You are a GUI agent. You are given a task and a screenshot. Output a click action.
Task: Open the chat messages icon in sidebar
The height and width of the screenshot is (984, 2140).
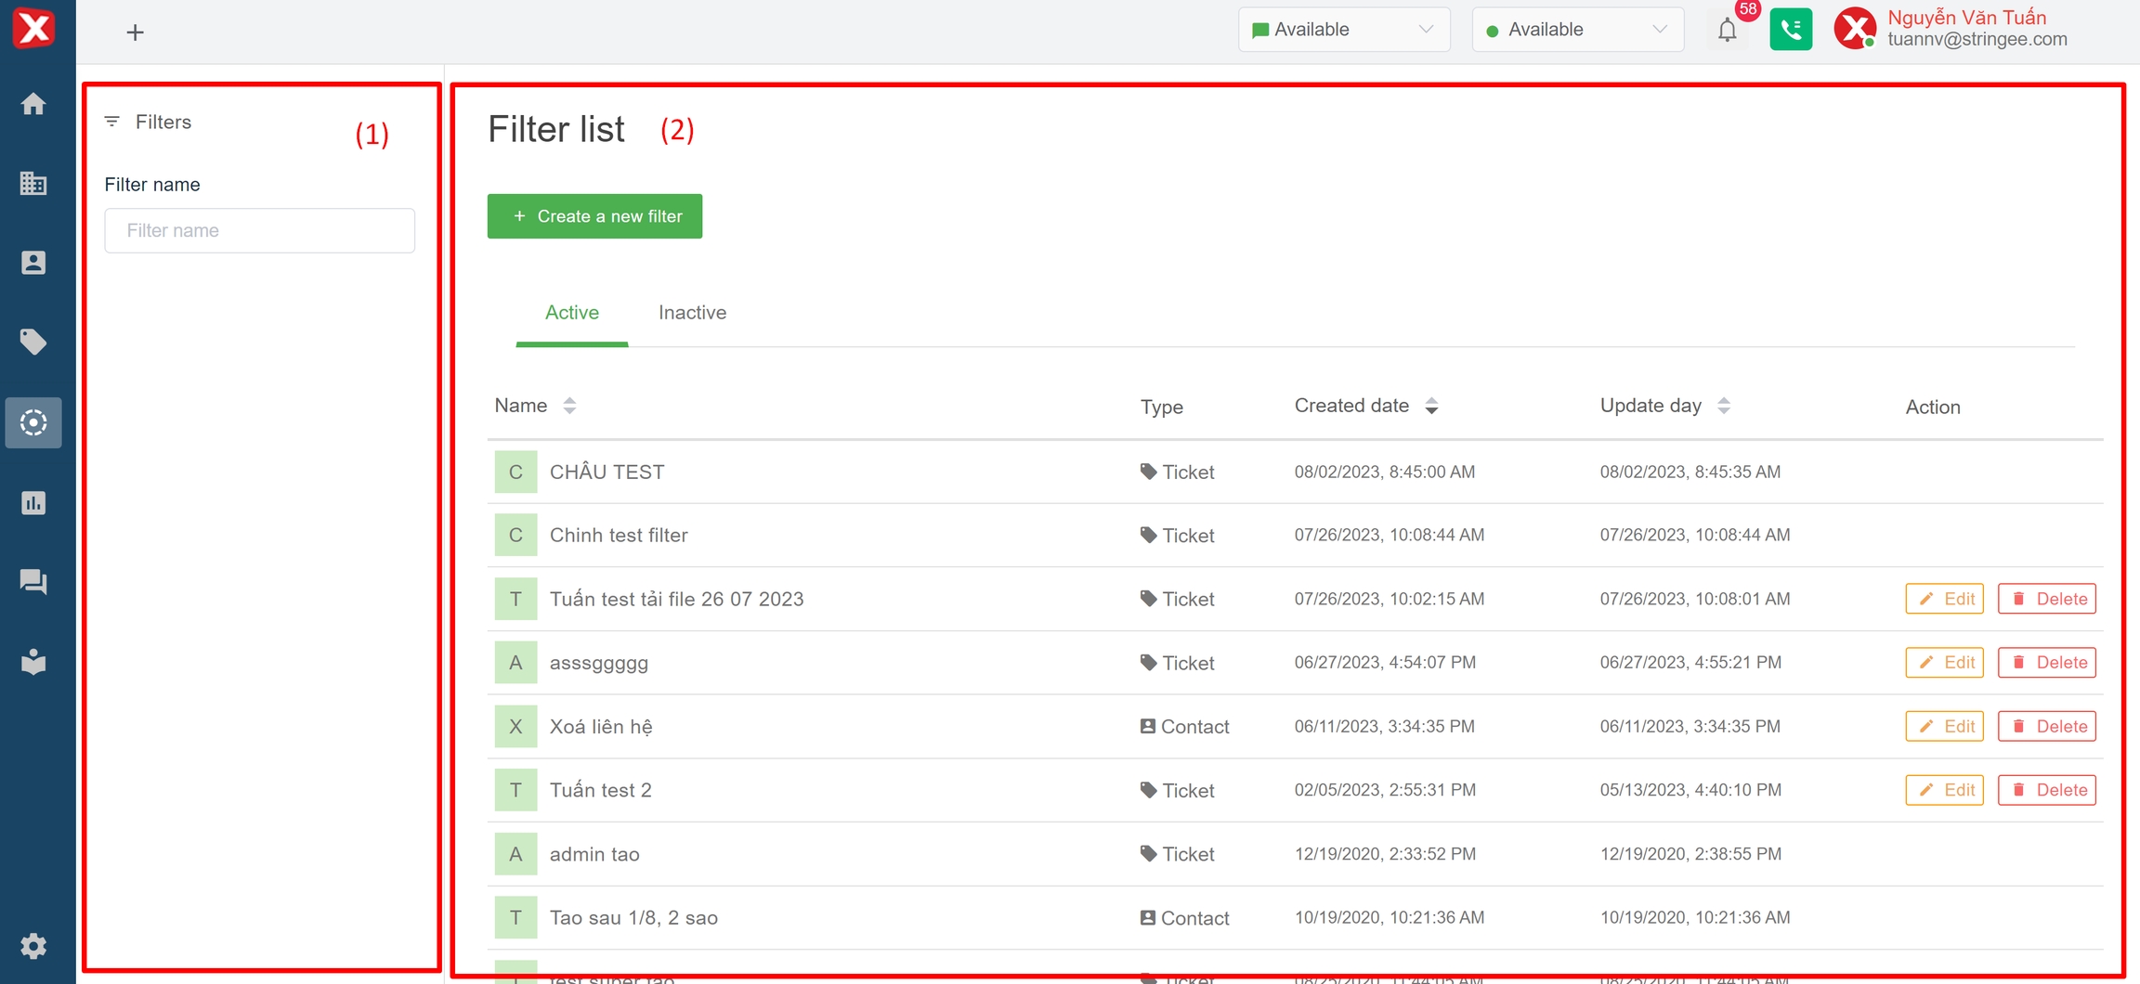point(33,582)
